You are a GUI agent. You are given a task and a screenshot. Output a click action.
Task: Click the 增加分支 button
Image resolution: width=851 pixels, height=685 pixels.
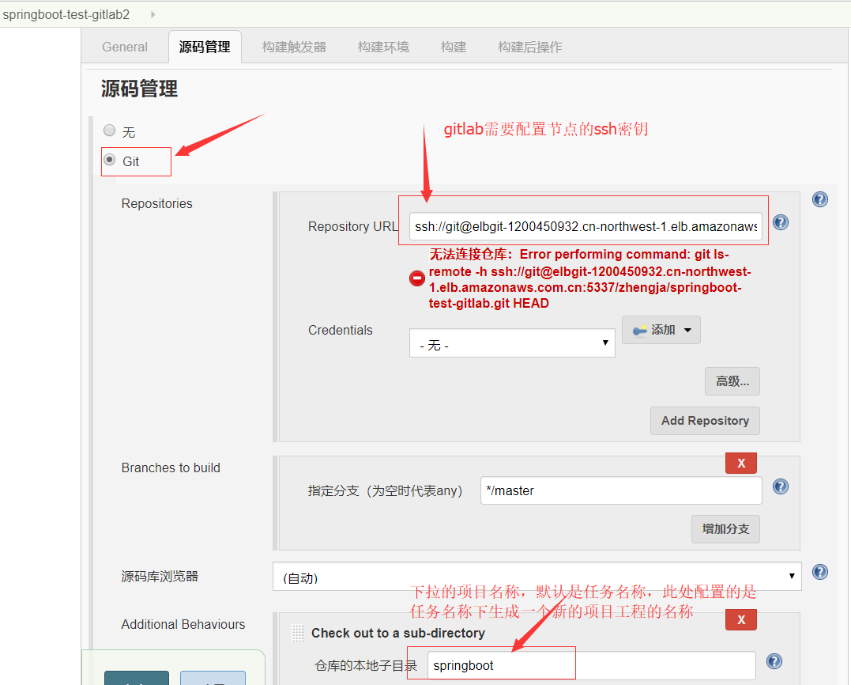coord(725,529)
